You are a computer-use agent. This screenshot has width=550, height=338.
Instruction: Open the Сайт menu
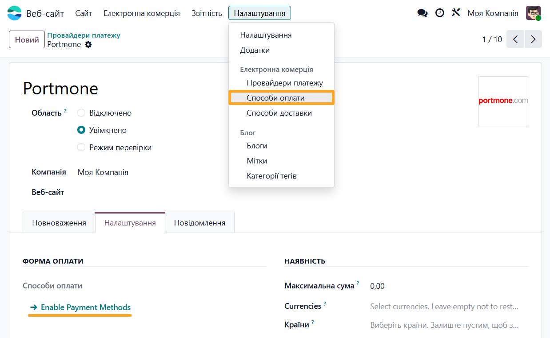84,13
